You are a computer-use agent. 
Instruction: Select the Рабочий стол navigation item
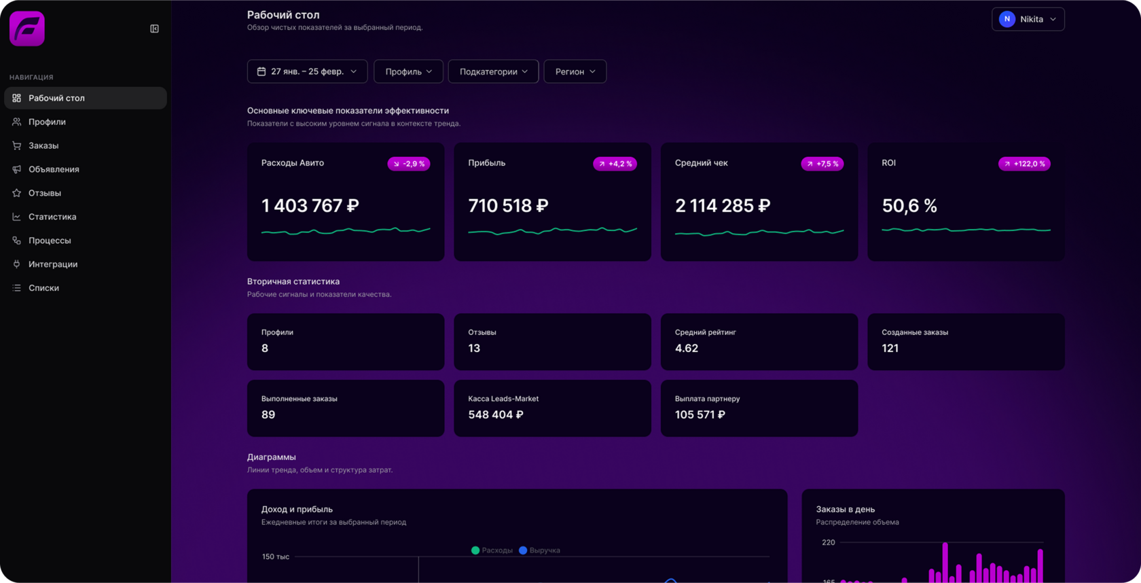(x=56, y=98)
